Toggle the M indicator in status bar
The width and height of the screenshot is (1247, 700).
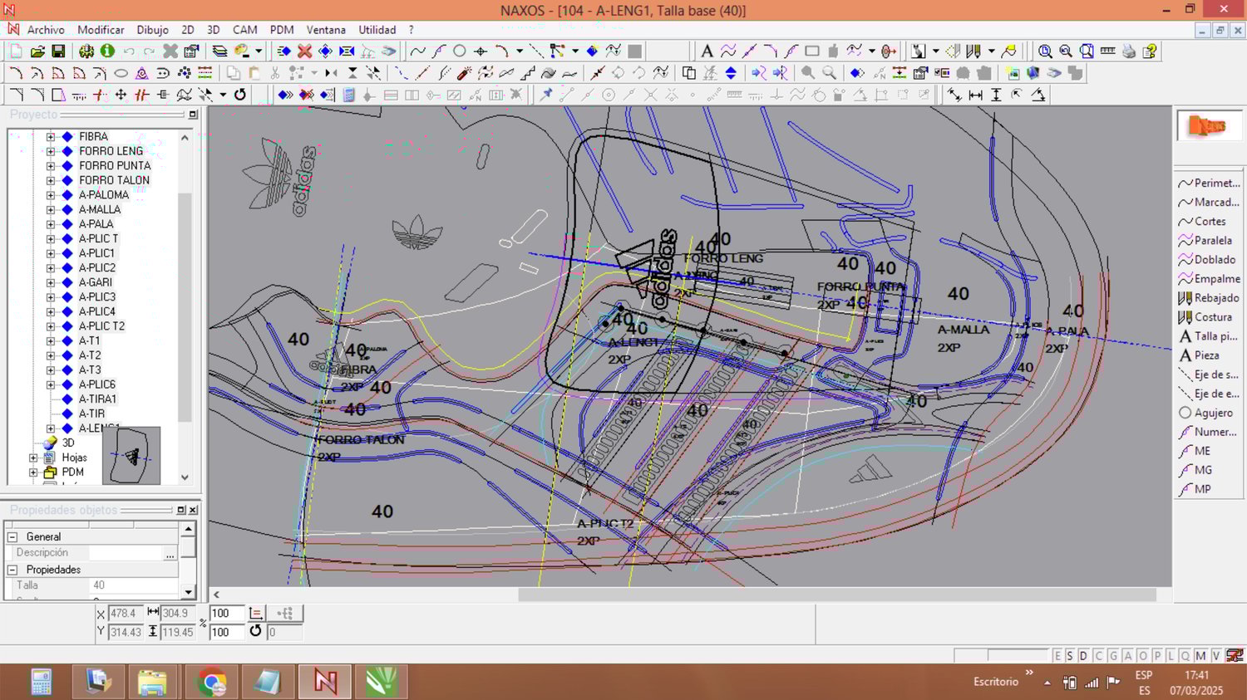(1200, 656)
